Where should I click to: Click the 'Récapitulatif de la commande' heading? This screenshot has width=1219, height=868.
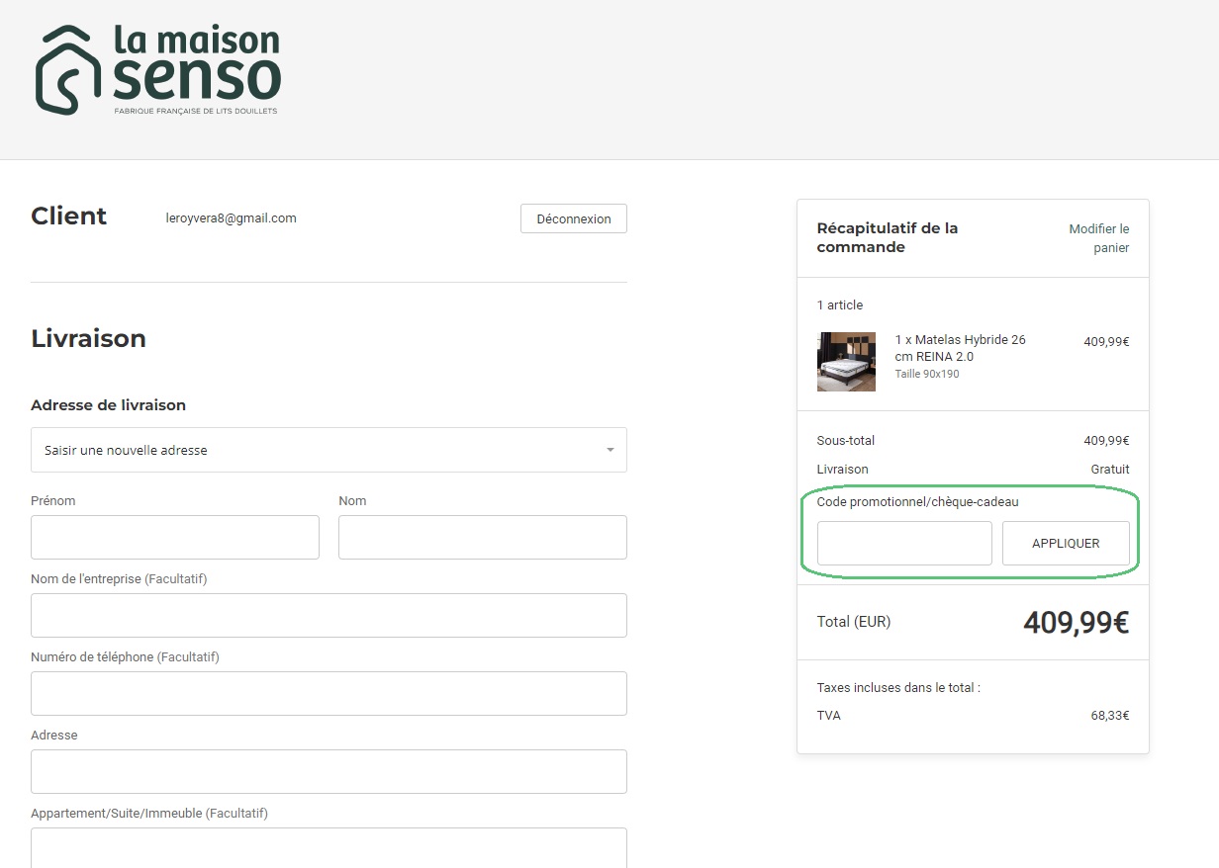click(x=887, y=237)
